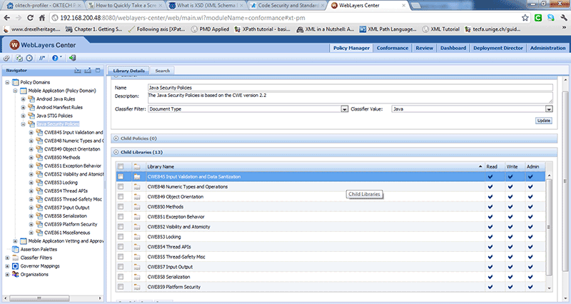Check the CWE854 Thread APIs row checkbox
571x304 pixels.
point(121,246)
